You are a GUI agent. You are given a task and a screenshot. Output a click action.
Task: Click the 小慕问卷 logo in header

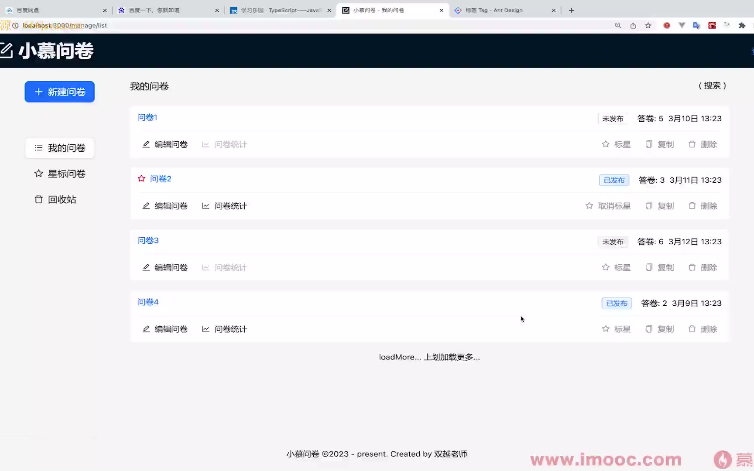[x=47, y=51]
